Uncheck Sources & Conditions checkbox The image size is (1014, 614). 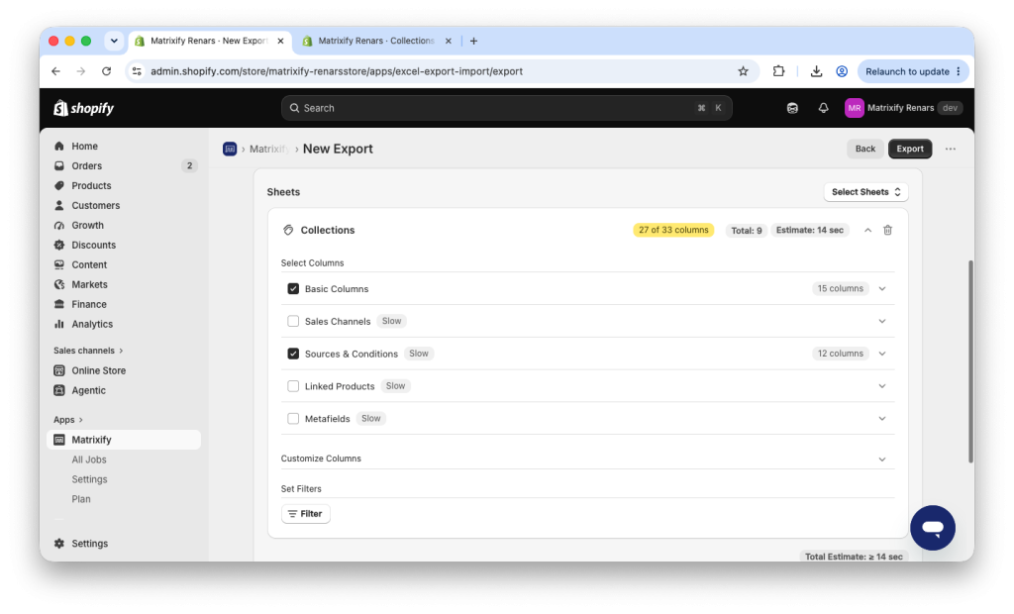(x=293, y=354)
